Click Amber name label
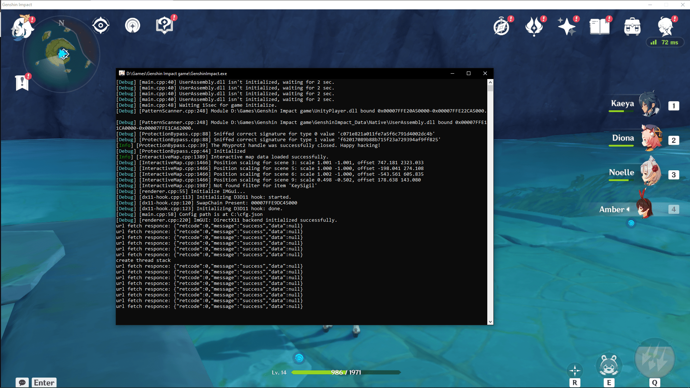 612,209
